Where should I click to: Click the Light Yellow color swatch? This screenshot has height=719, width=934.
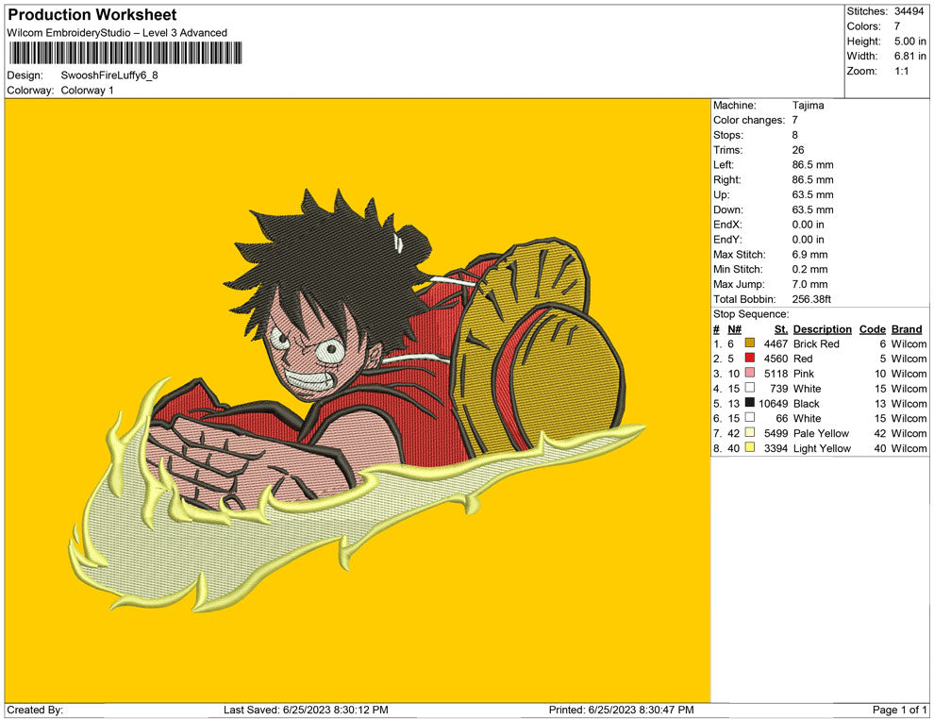click(749, 447)
